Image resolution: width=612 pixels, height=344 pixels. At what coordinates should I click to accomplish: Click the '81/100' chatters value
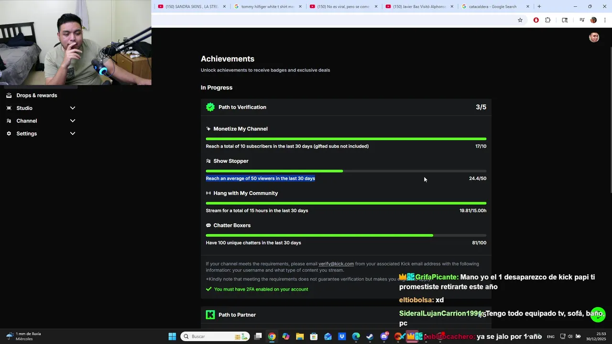(x=479, y=243)
